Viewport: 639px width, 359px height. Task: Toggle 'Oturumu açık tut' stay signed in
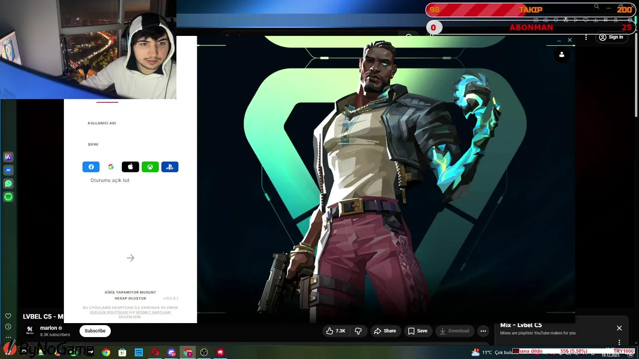(x=109, y=180)
